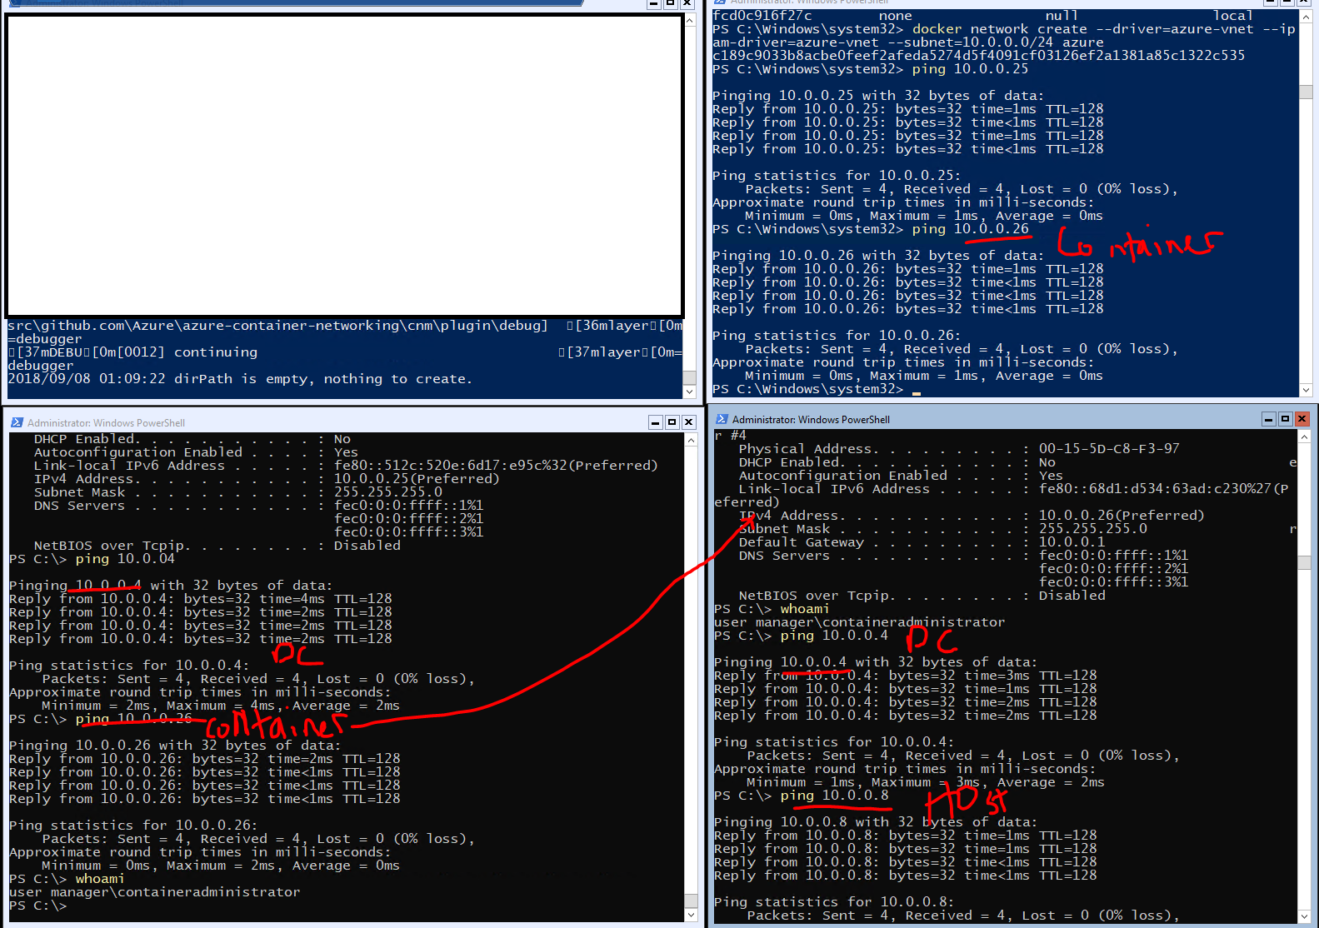Viewport: 1319px width, 928px height.
Task: Minimize the bottom-left PowerShell window
Action: pos(656,422)
